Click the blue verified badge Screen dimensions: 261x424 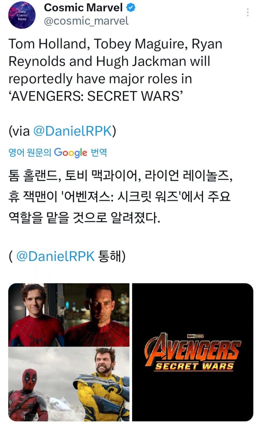(x=131, y=8)
